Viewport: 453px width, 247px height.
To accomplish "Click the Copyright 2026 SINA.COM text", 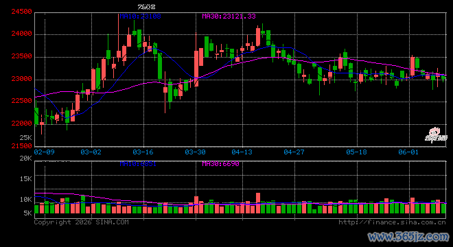I will 82,222.
